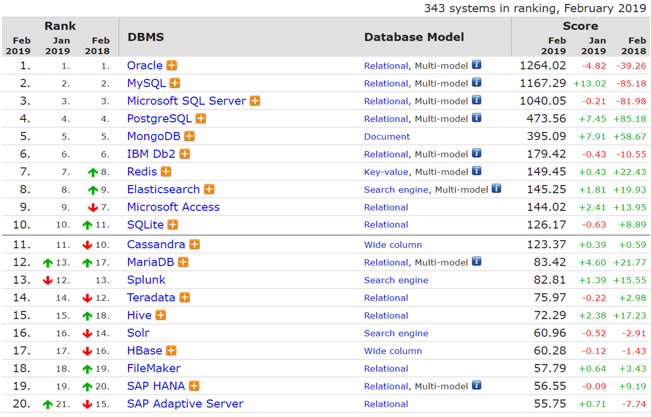Open the Oracle DBMS link
Screen dimensions: 651x417
click(x=145, y=65)
